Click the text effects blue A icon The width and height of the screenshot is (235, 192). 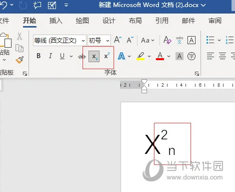[x=121, y=56]
